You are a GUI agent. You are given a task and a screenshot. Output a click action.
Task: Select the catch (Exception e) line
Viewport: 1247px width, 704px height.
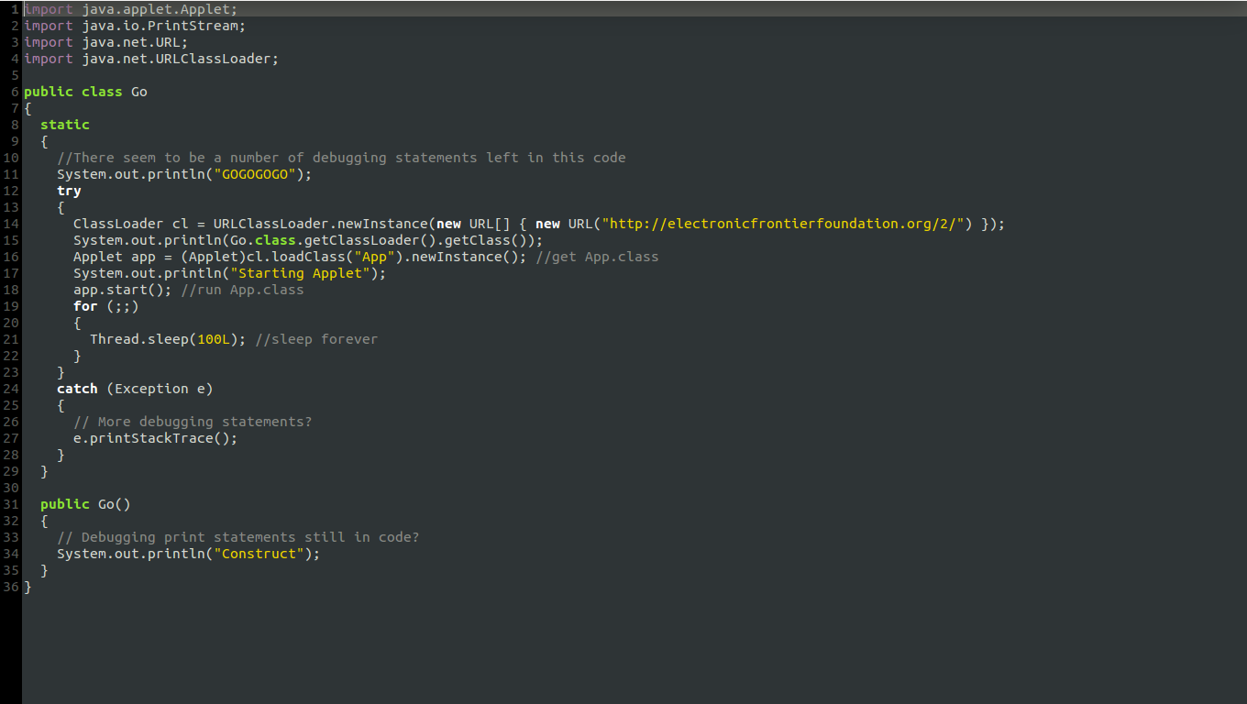coord(134,388)
